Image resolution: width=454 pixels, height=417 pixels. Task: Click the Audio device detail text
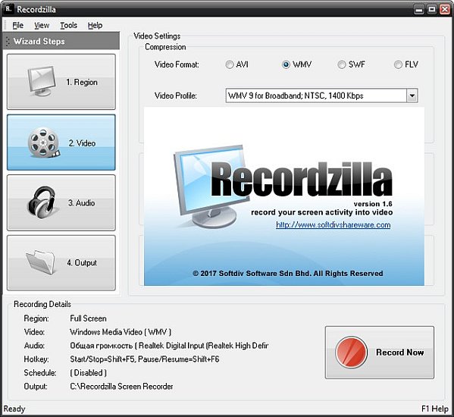click(169, 346)
